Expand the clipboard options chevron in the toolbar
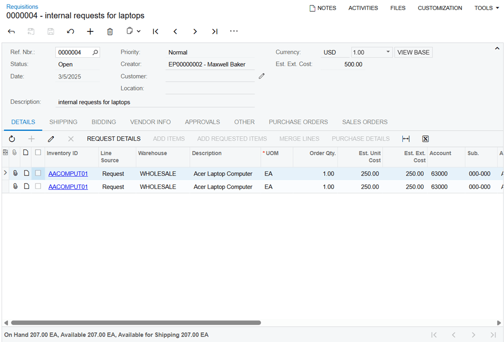Image resolution: width=504 pixels, height=342 pixels. coord(138,31)
